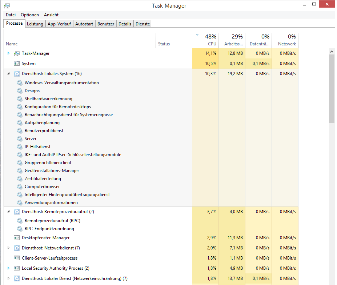Expand Local Security Authority Process (2)
The width and height of the screenshot is (337, 285).
click(8, 268)
